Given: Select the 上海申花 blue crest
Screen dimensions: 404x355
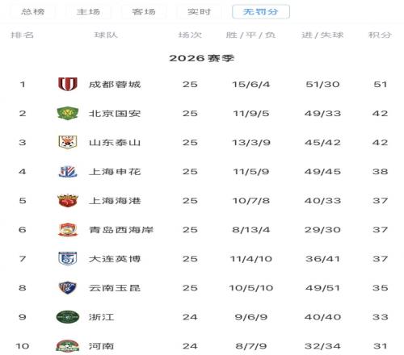Looking at the screenshot, I should [68, 171].
